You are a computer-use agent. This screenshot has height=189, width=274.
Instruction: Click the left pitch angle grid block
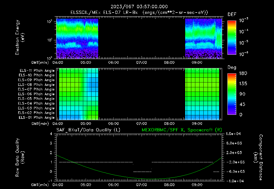79,94
